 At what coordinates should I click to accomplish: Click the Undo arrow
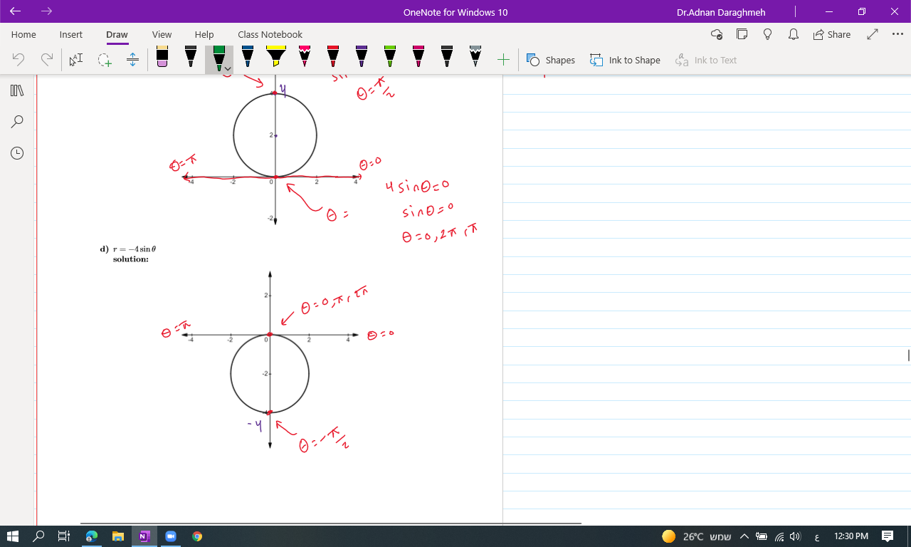19,60
